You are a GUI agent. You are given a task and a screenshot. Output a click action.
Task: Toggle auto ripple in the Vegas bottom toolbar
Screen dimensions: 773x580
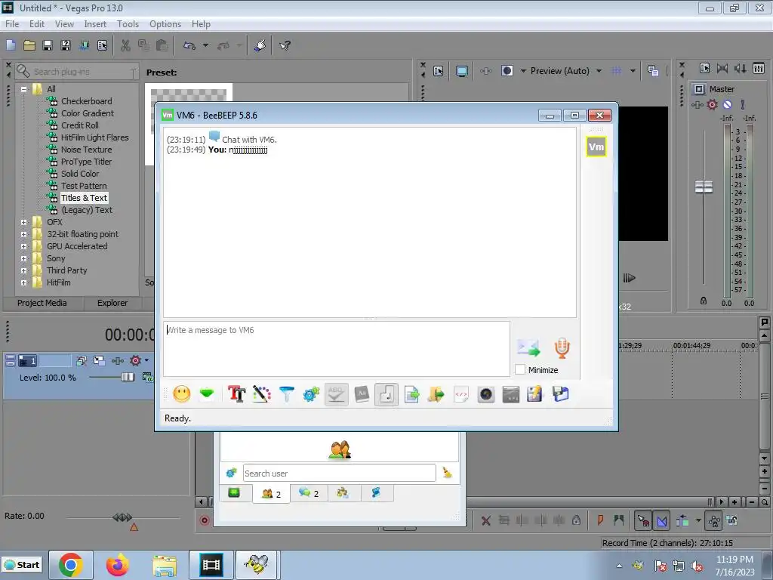(682, 520)
